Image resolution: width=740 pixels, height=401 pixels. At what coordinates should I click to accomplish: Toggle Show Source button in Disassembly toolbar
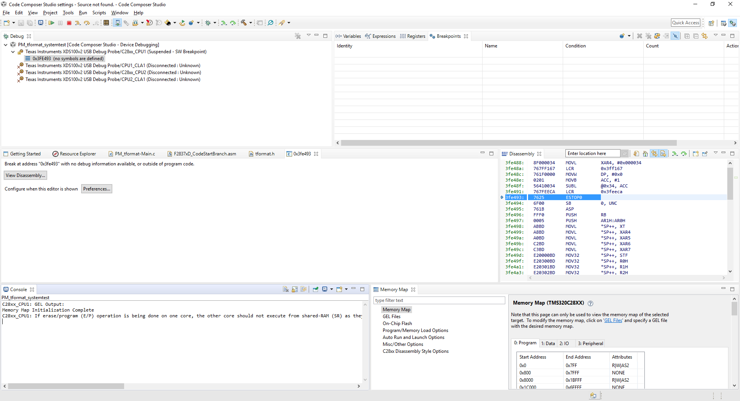coord(663,153)
